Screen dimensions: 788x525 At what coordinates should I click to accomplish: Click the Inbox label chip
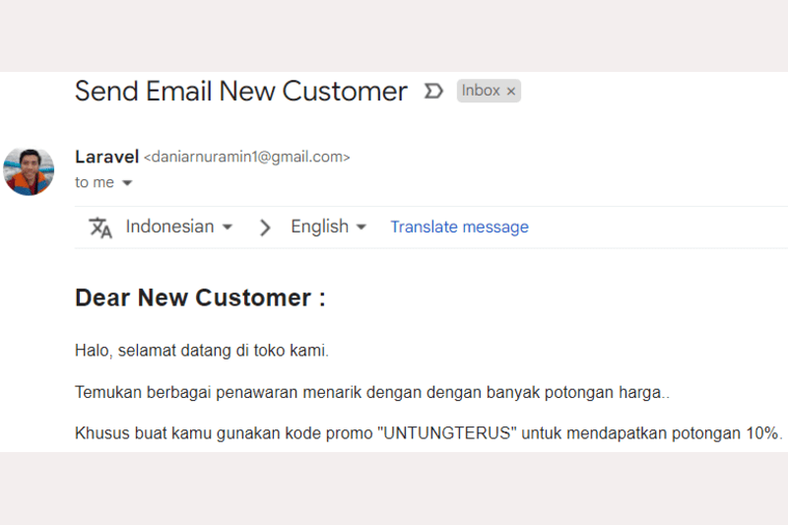point(481,91)
